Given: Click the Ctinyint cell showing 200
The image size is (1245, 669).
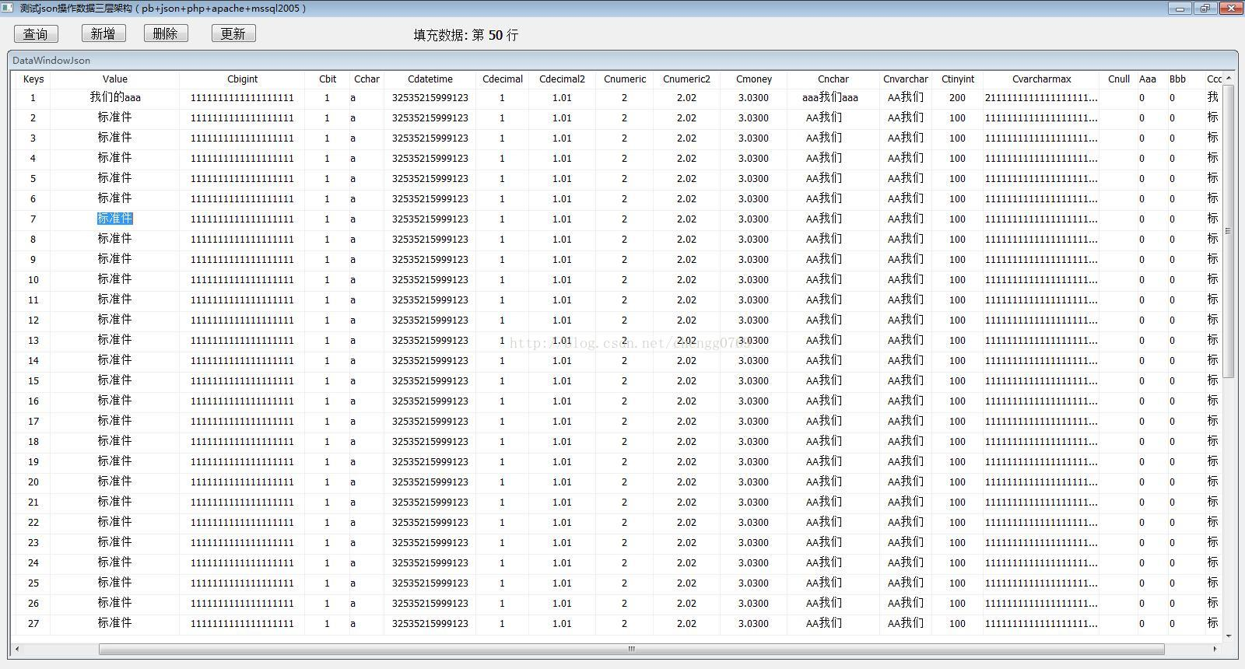Looking at the screenshot, I should pyautogui.click(x=957, y=97).
